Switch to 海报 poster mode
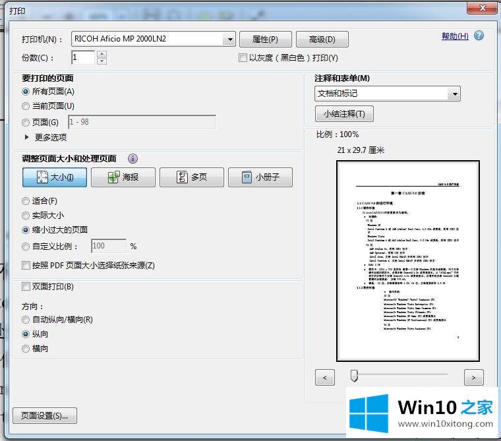 pyautogui.click(x=123, y=177)
